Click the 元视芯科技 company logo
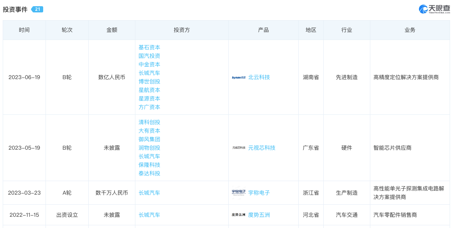Image resolution: width=452 pixels, height=228 pixels. coord(238,148)
